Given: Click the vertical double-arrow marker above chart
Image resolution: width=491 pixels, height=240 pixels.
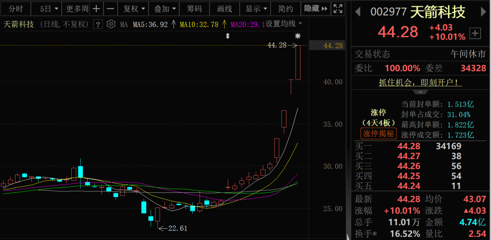Looking at the screenshot, I should point(228,36).
